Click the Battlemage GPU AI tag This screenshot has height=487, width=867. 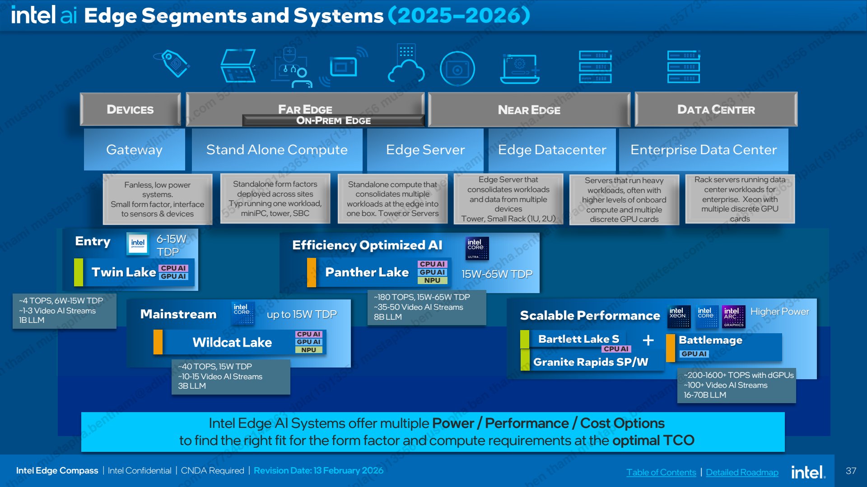tap(694, 354)
